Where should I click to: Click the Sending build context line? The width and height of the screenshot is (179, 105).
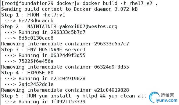pyautogui.click(x=69, y=9)
